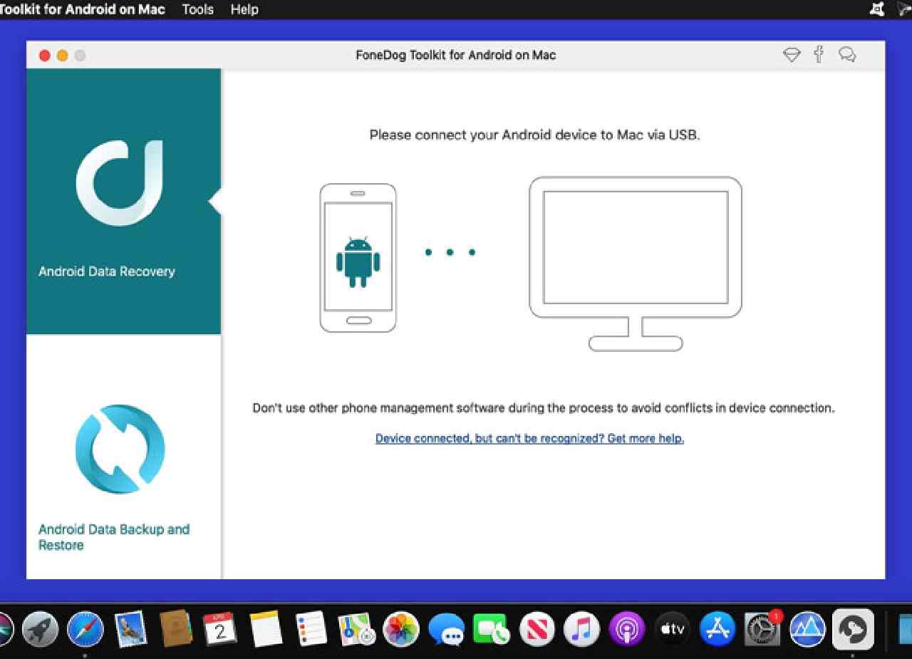The height and width of the screenshot is (659, 912).
Task: Open the Toolkit for Android on Mac app menu
Action: (83, 9)
